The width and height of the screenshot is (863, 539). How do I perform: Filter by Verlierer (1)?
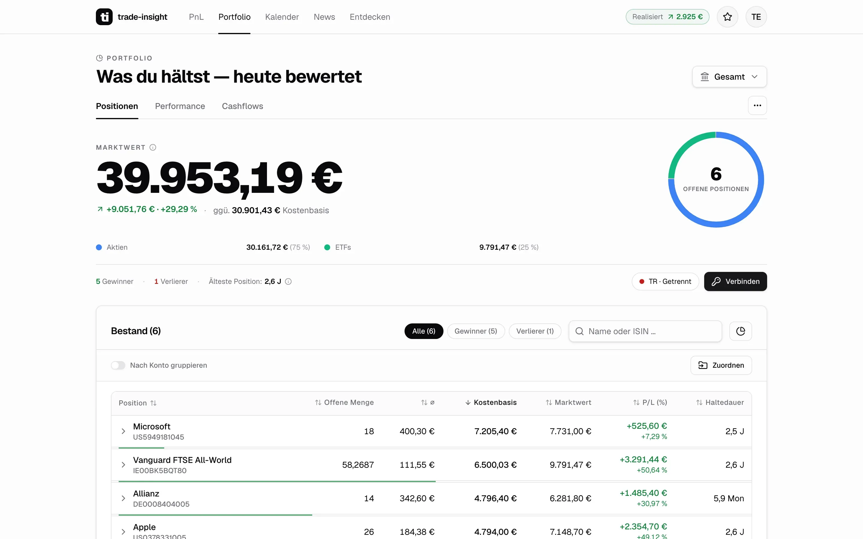[x=535, y=331]
